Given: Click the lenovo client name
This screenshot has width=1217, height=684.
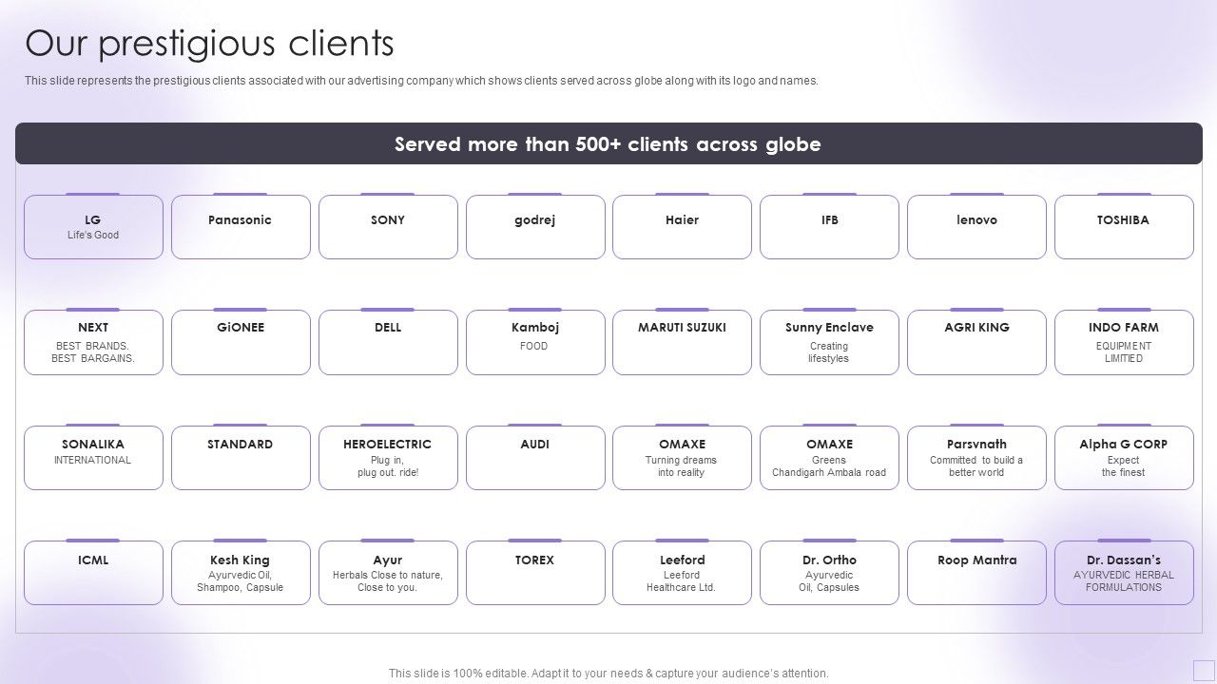Looking at the screenshot, I should click(x=976, y=220).
